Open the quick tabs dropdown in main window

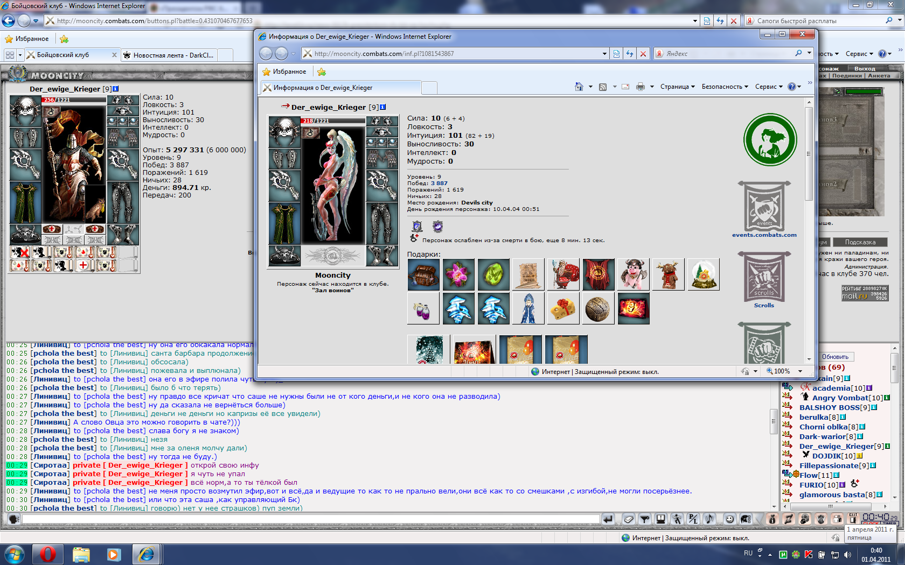click(20, 55)
